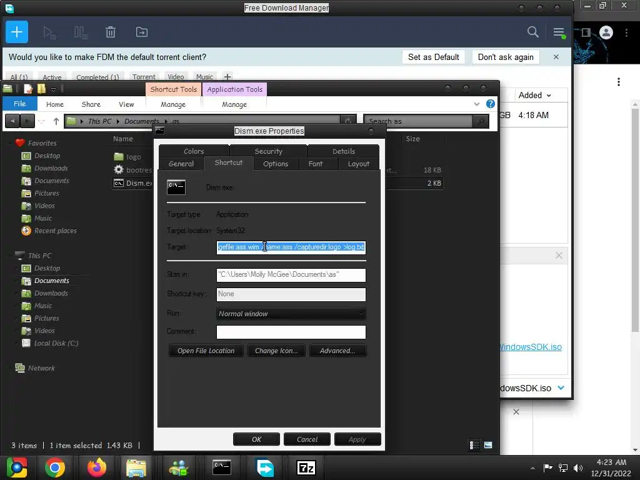Image resolution: width=640 pixels, height=480 pixels.
Task: Click the Search as field
Action: pyautogui.click(x=418, y=121)
